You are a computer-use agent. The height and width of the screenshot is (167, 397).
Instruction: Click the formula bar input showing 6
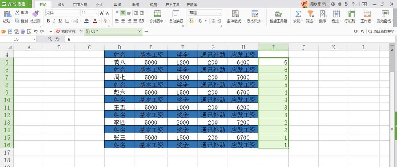click(x=229, y=39)
